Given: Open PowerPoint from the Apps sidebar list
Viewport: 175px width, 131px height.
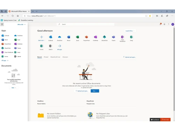Looking at the screenshot, I should click(x=6, y=44).
